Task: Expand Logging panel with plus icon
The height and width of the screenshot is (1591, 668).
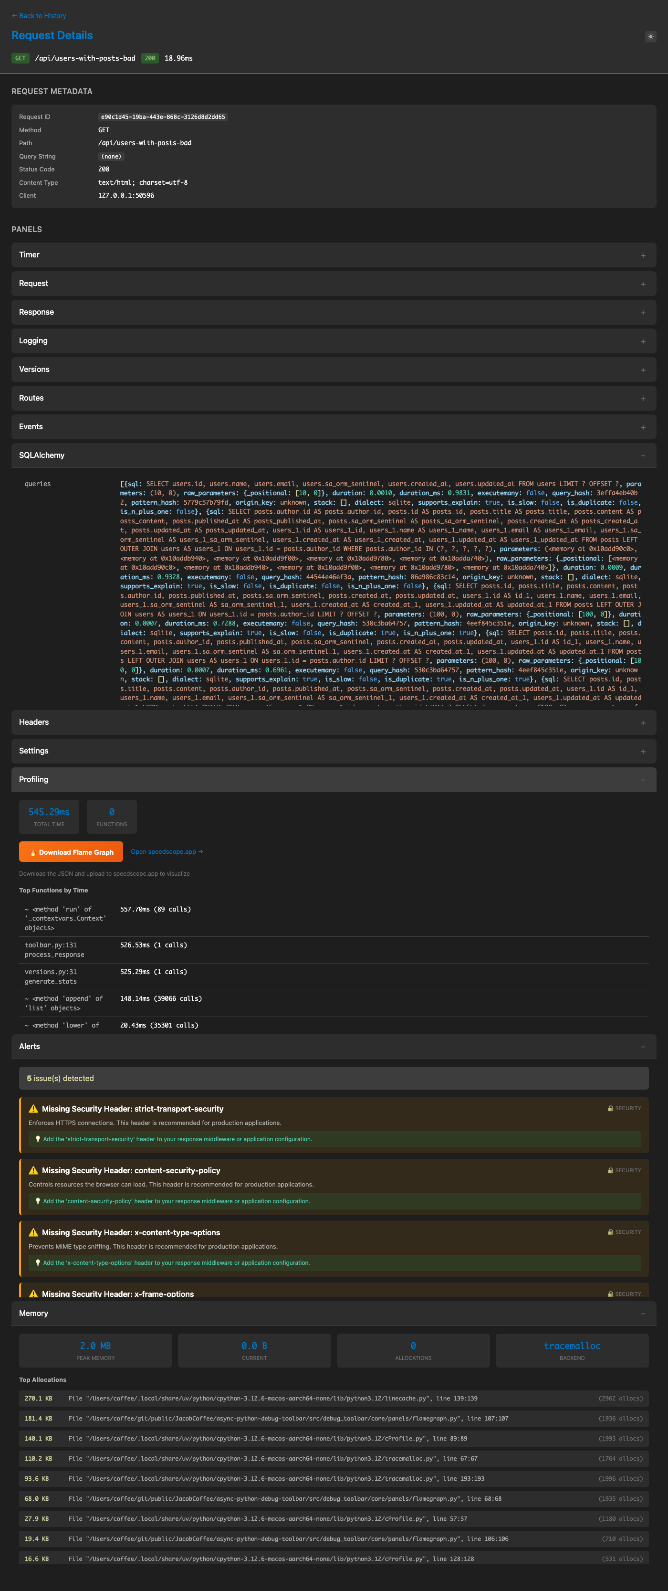Action: pyautogui.click(x=643, y=341)
